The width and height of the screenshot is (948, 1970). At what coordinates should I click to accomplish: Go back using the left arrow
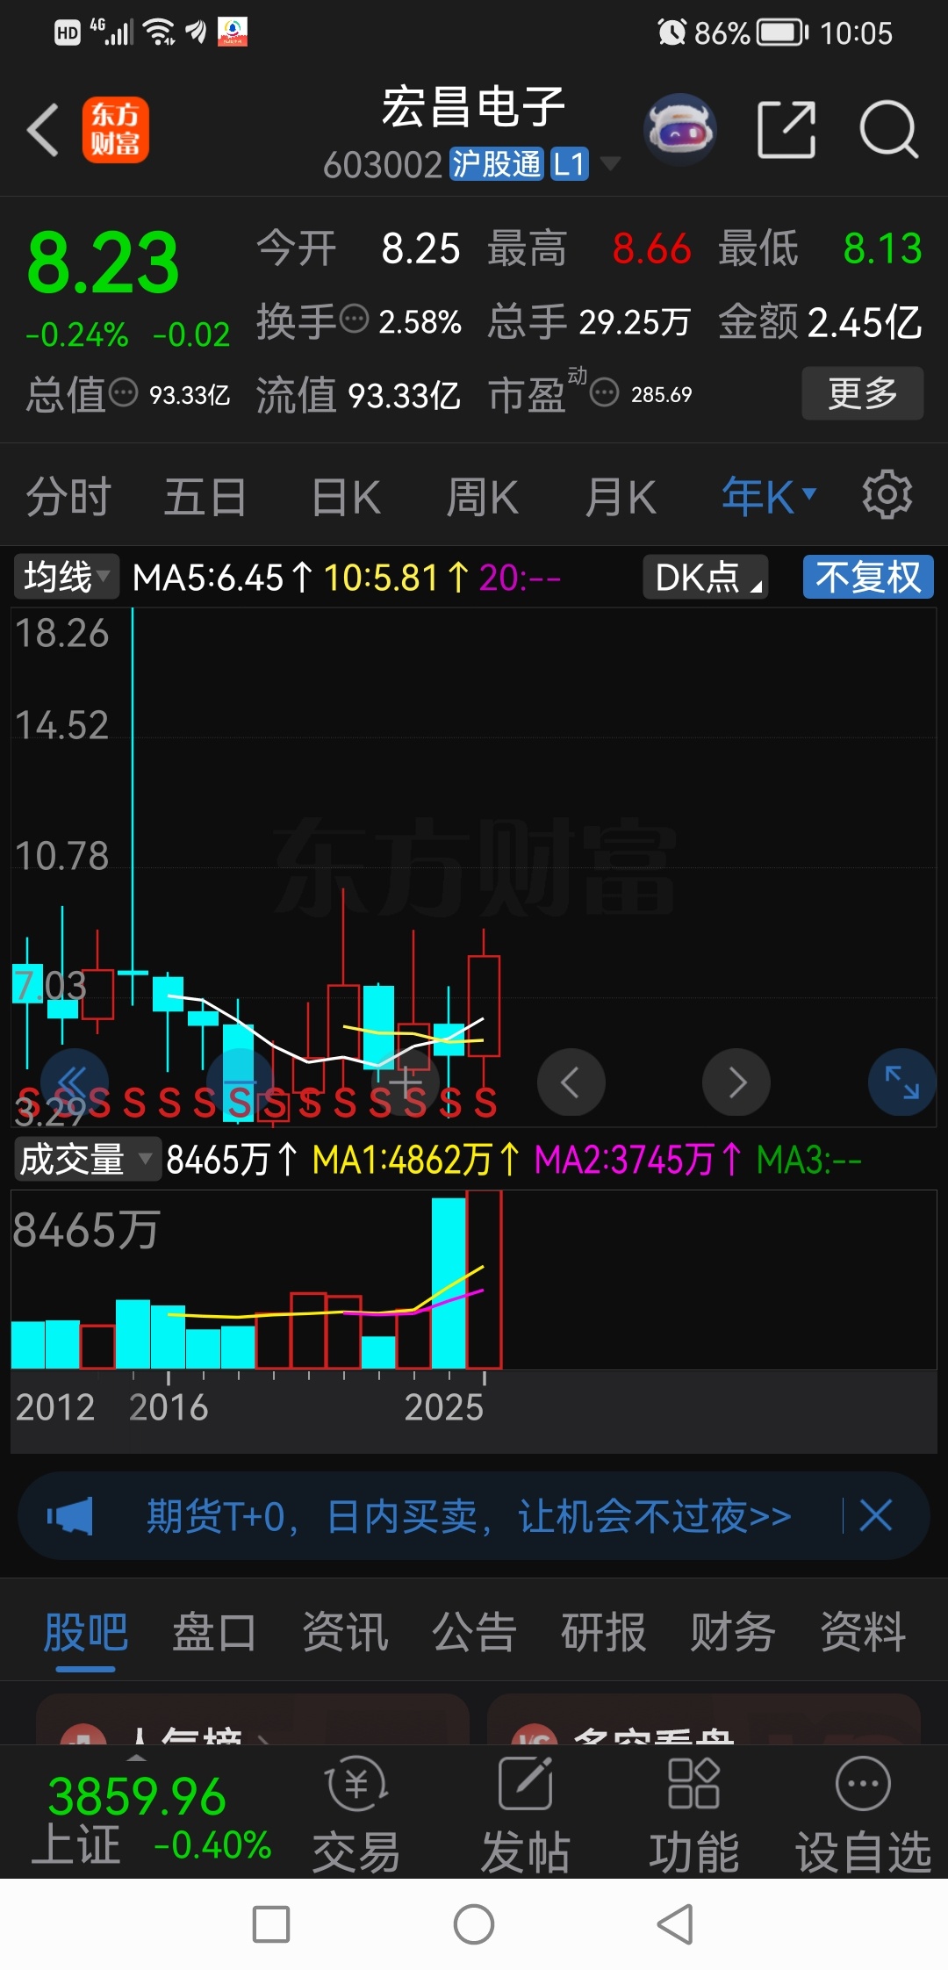tap(43, 130)
